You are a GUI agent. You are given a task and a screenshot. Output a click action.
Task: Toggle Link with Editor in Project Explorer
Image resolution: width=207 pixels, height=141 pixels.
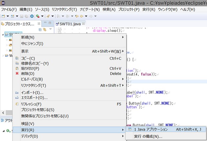[x=44, y=29]
